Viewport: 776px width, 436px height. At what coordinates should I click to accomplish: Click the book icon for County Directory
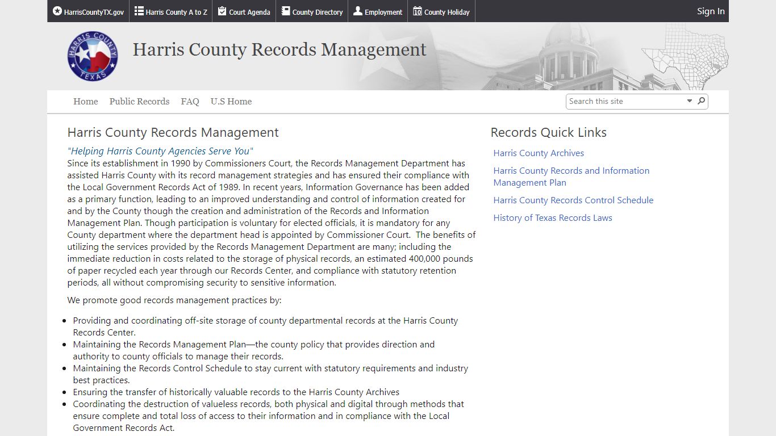click(x=286, y=11)
